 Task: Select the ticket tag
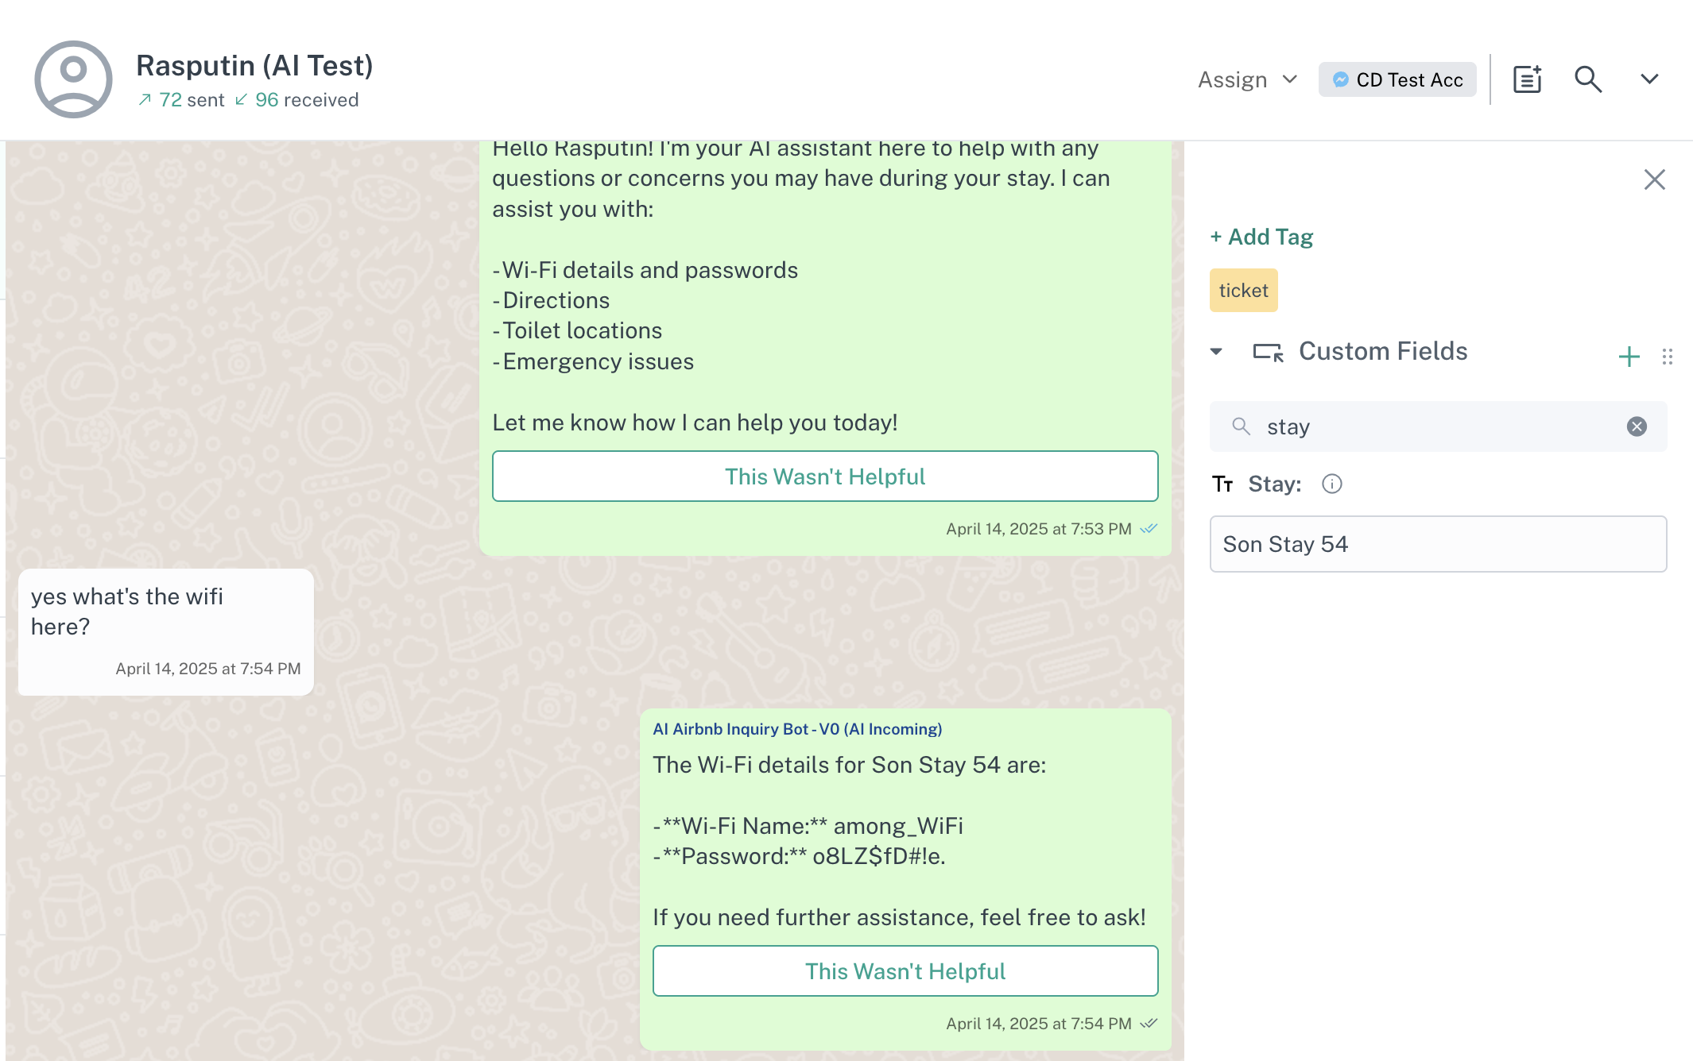1242,290
